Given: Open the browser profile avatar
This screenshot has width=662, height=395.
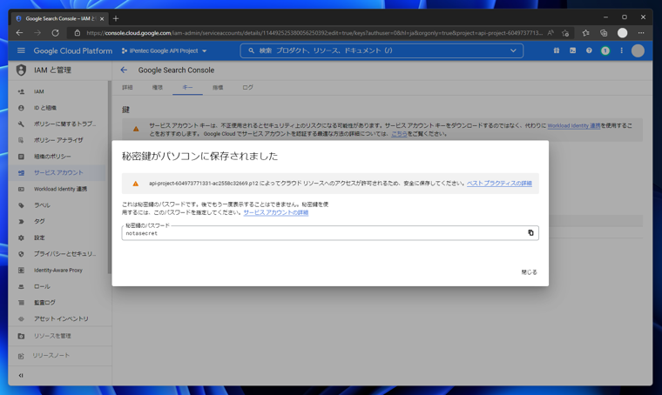Looking at the screenshot, I should point(622,33).
